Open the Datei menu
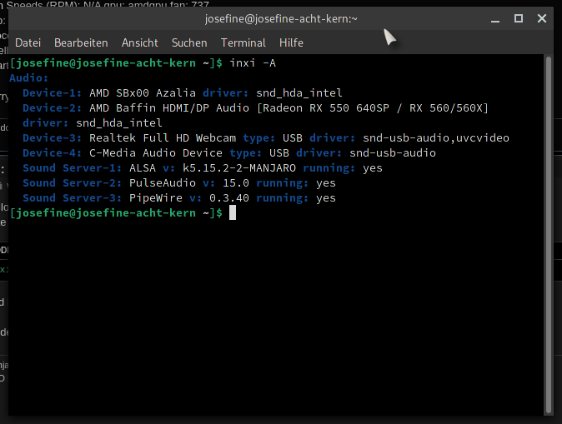 point(28,42)
